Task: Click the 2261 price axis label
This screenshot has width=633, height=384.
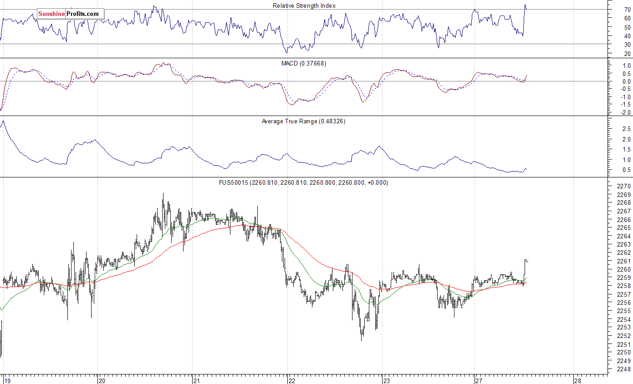Action: [624, 261]
